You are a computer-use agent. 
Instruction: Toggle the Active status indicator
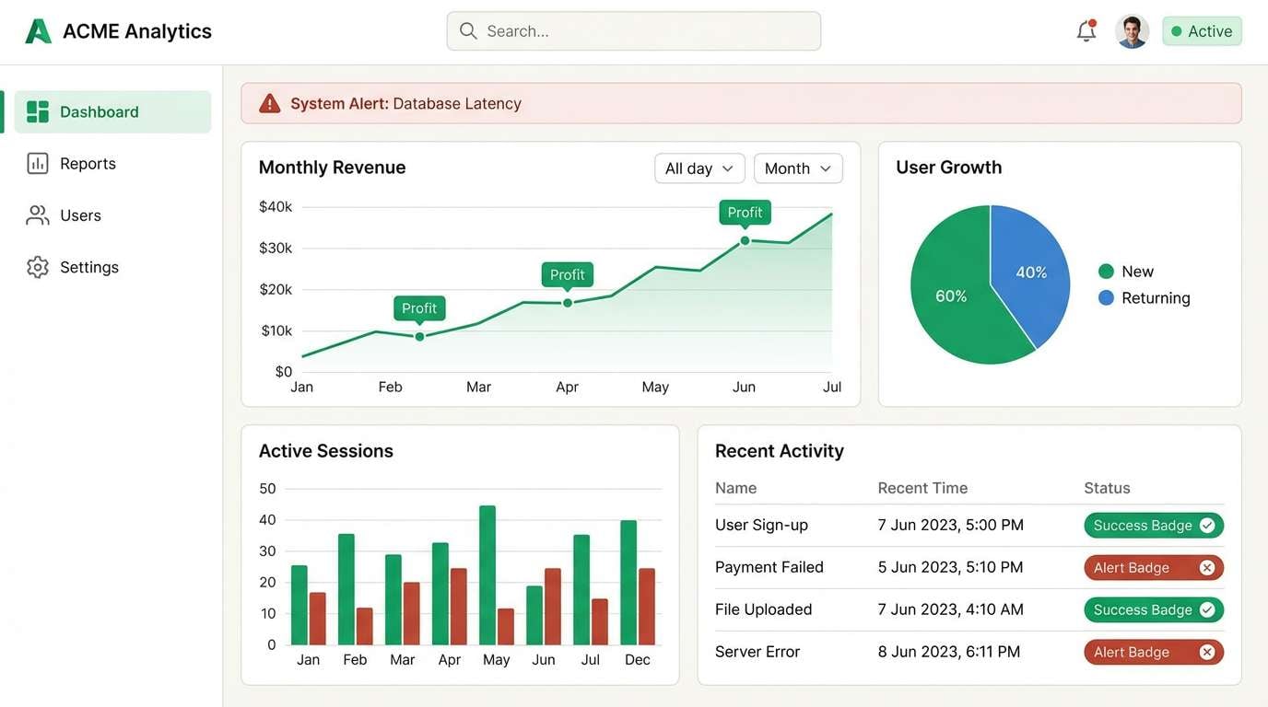point(1176,30)
